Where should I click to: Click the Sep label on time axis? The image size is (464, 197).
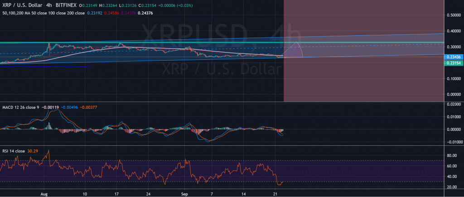[185, 194]
